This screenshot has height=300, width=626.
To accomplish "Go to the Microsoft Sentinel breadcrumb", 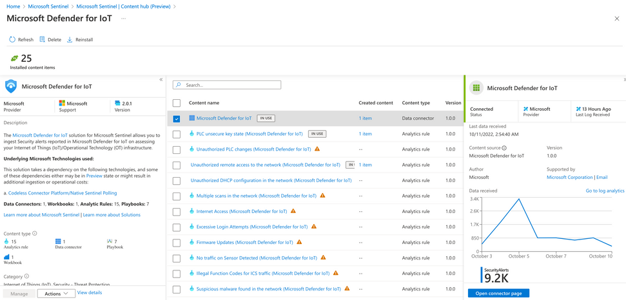I will [48, 6].
